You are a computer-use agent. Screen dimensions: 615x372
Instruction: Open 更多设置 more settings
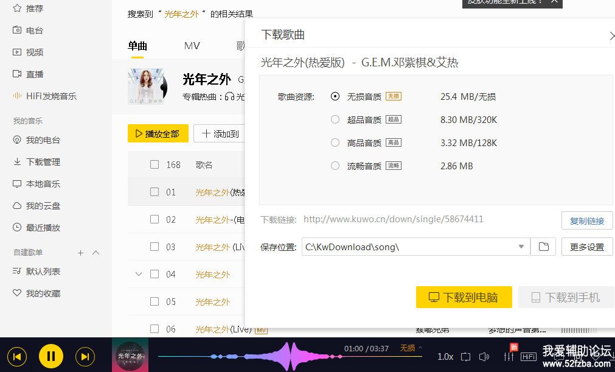click(x=587, y=247)
